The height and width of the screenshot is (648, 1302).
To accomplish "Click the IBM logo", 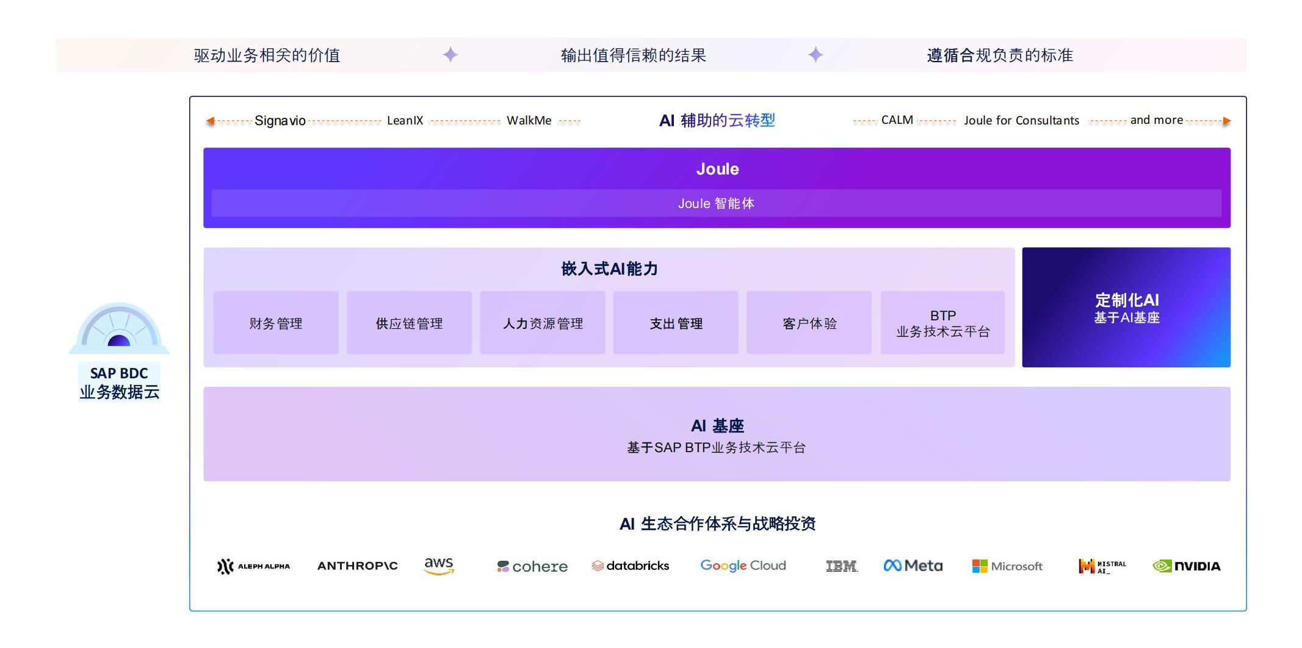I will 842,566.
